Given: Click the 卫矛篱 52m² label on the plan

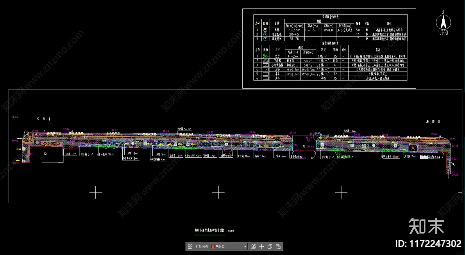Looking at the screenshot, I should click(184, 129).
